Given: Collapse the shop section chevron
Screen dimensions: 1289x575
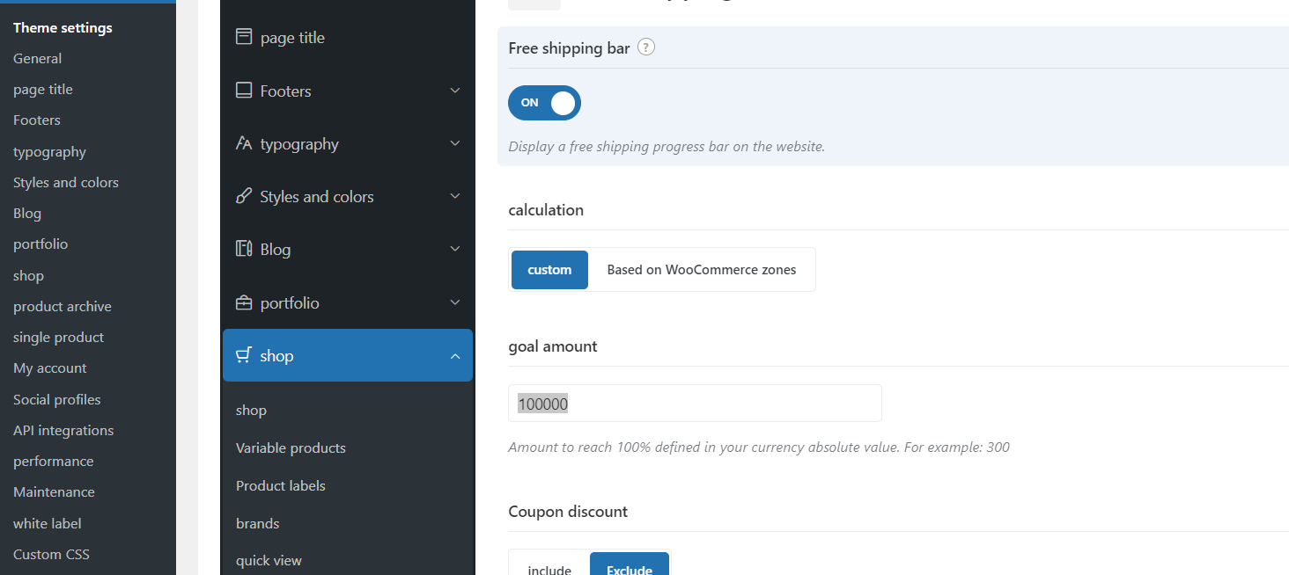Looking at the screenshot, I should (x=455, y=356).
